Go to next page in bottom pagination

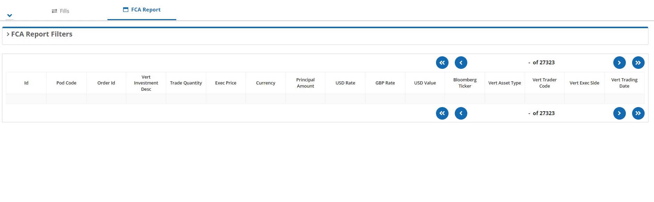(619, 113)
